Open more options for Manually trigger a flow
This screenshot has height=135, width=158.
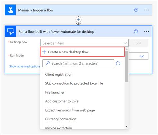[x=147, y=10]
